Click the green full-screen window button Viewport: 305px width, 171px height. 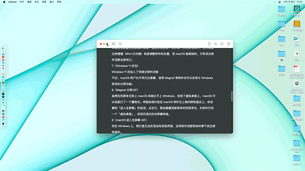click(107, 44)
